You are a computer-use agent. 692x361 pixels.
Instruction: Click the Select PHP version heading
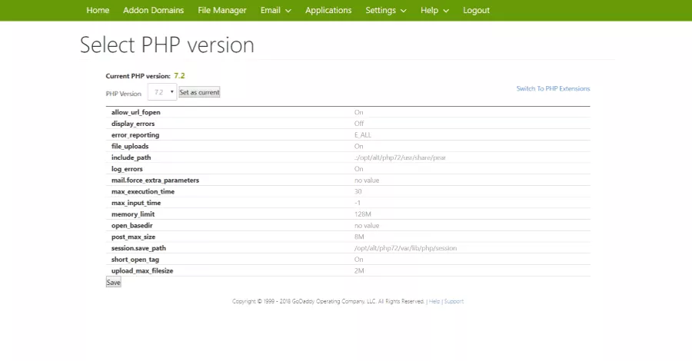point(167,45)
